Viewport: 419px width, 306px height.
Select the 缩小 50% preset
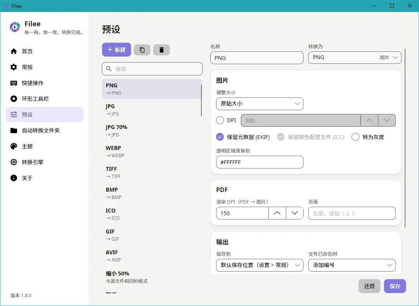click(152, 277)
